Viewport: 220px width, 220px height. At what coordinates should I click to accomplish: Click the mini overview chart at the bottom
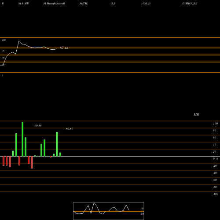coord(109,211)
